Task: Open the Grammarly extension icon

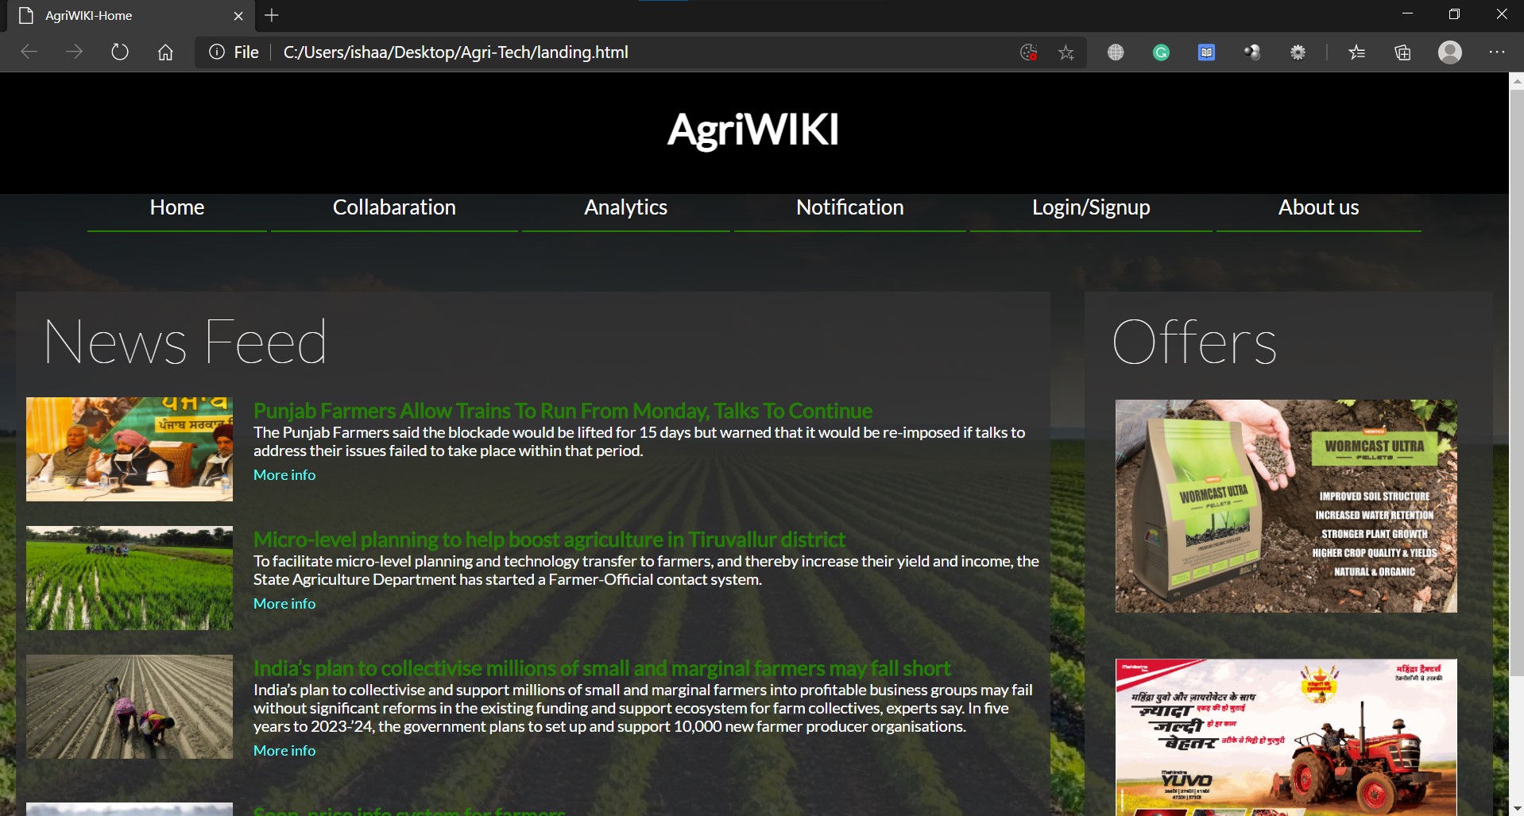Action: point(1161,52)
